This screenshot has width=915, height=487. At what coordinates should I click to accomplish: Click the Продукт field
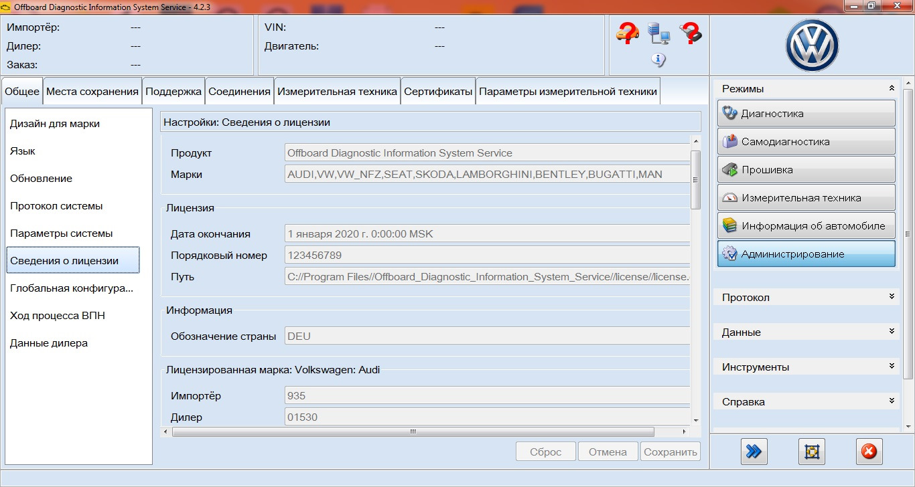(487, 153)
